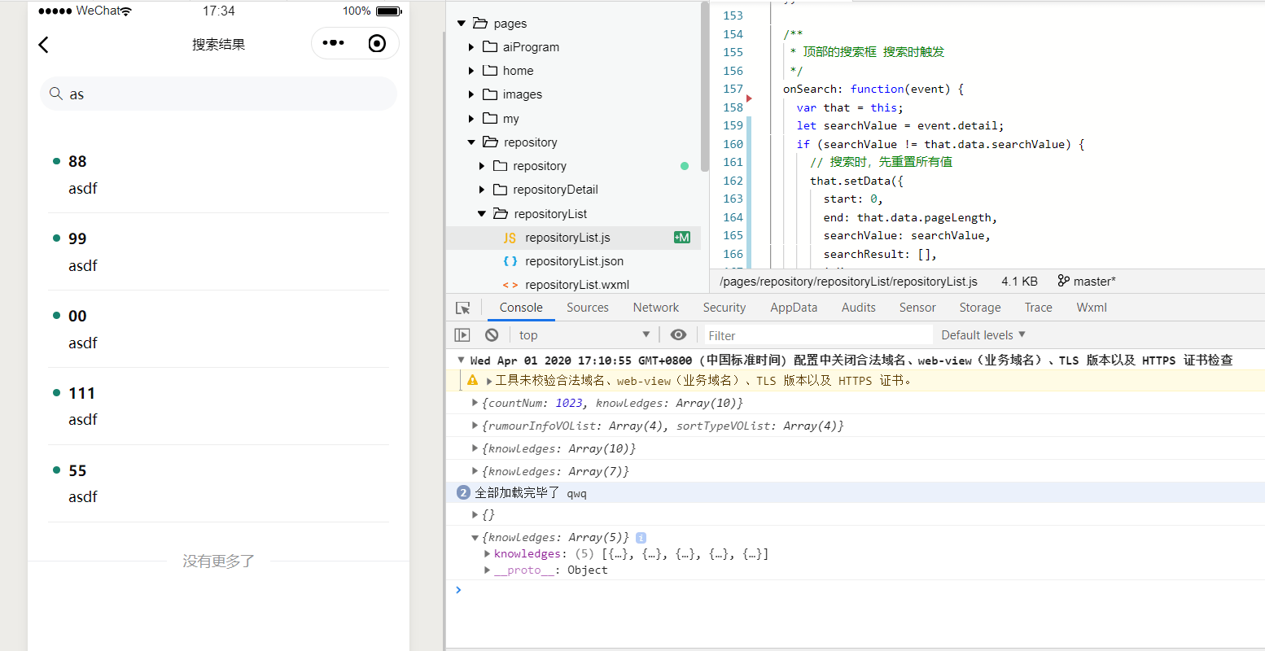The width and height of the screenshot is (1265, 651).
Task: Switch to the Console tab
Action: pos(521,308)
